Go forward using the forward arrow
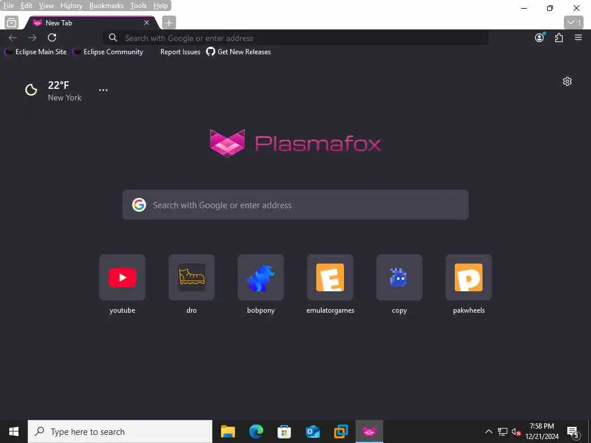Viewport: 591px width, 443px height. 32,37
